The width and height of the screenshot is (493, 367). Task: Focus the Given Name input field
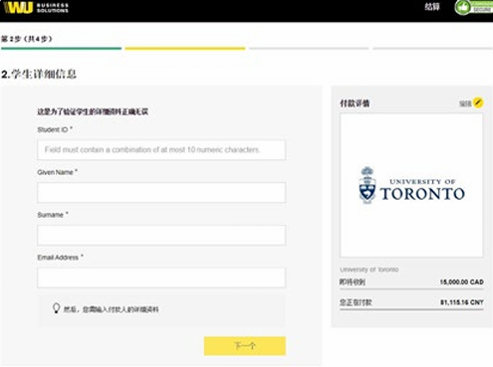pos(161,192)
